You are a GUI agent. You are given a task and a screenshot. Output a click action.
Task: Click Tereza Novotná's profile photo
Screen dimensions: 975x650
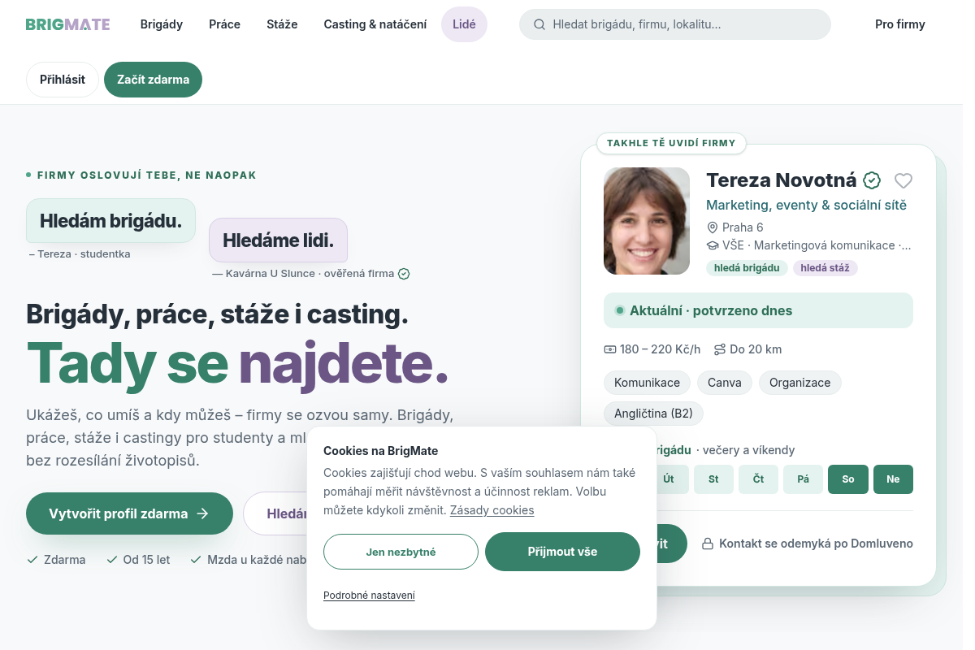click(647, 221)
